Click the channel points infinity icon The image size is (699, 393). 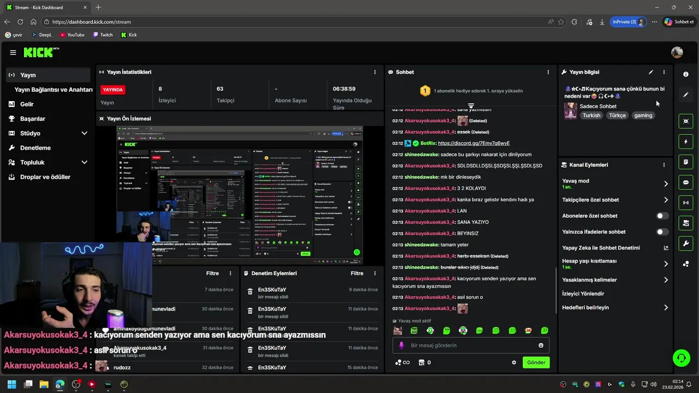[x=402, y=362]
